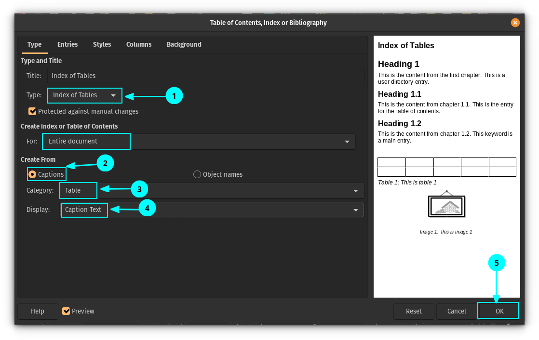Toggle the Preview checkbox
Viewport: 539px width, 340px height.
pyautogui.click(x=66, y=311)
